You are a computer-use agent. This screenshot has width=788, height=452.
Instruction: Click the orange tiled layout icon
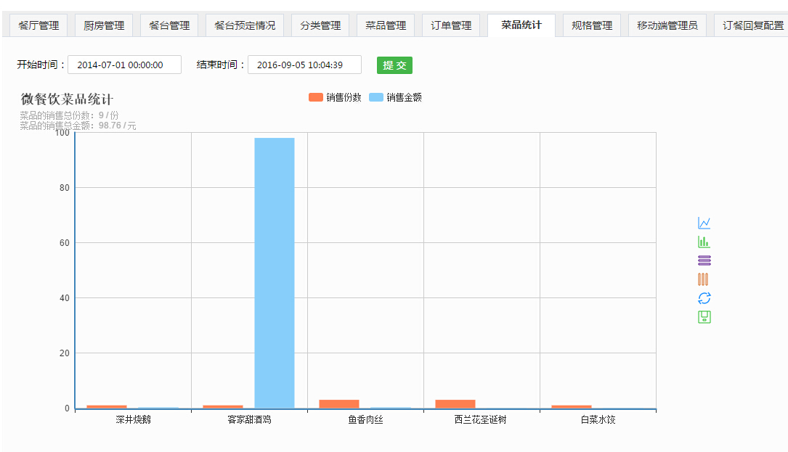(702, 279)
